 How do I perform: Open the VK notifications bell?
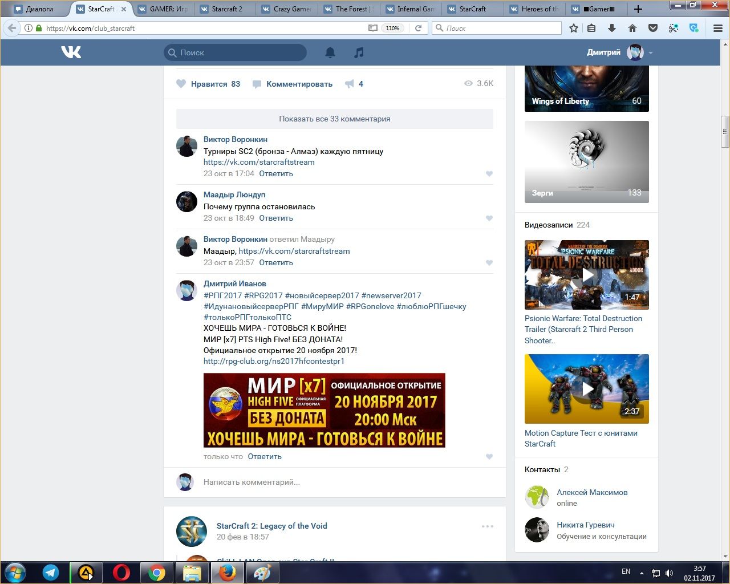330,52
